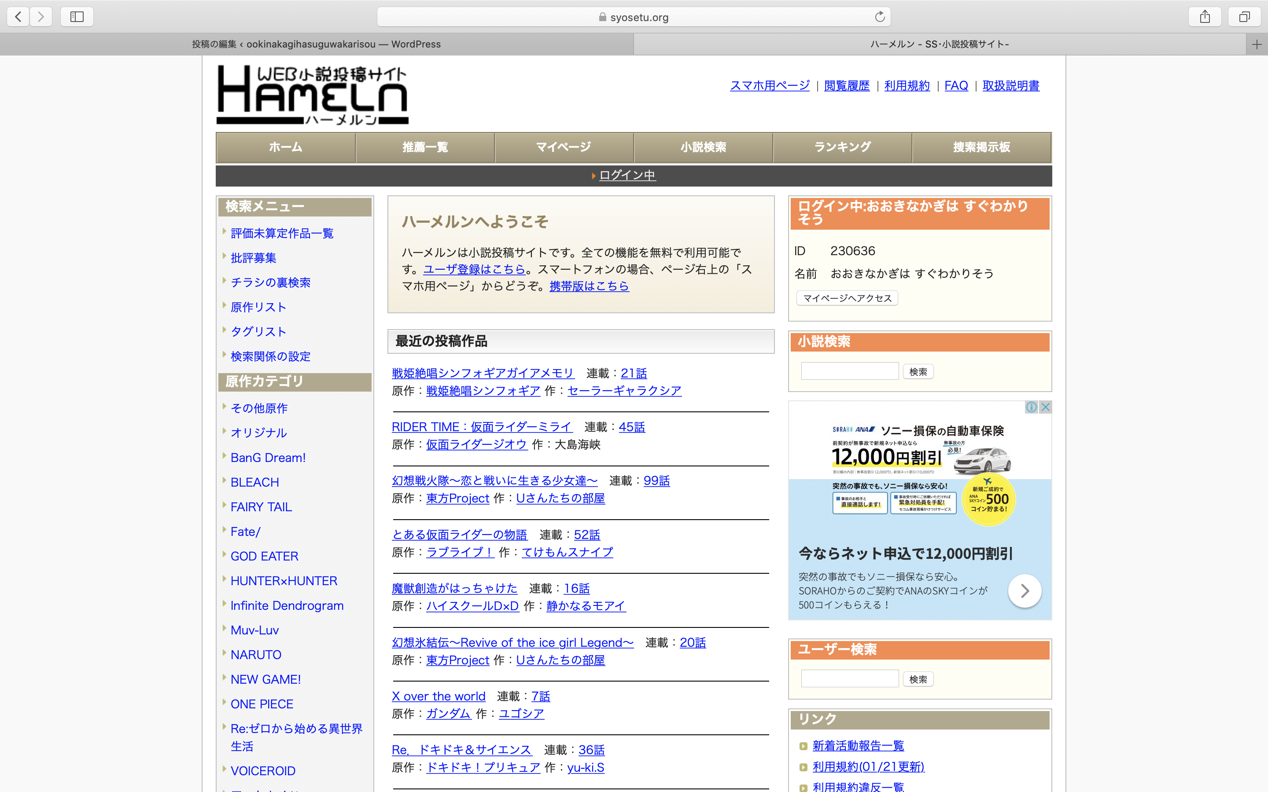The width and height of the screenshot is (1268, 792).
Task: Click 検索 button in ユーザー検索 box
Action: pos(918,679)
